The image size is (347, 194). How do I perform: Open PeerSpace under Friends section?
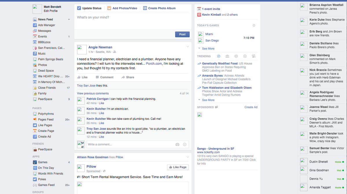(x=45, y=149)
